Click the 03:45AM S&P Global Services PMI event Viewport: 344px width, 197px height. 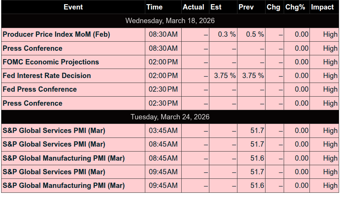(x=54, y=131)
